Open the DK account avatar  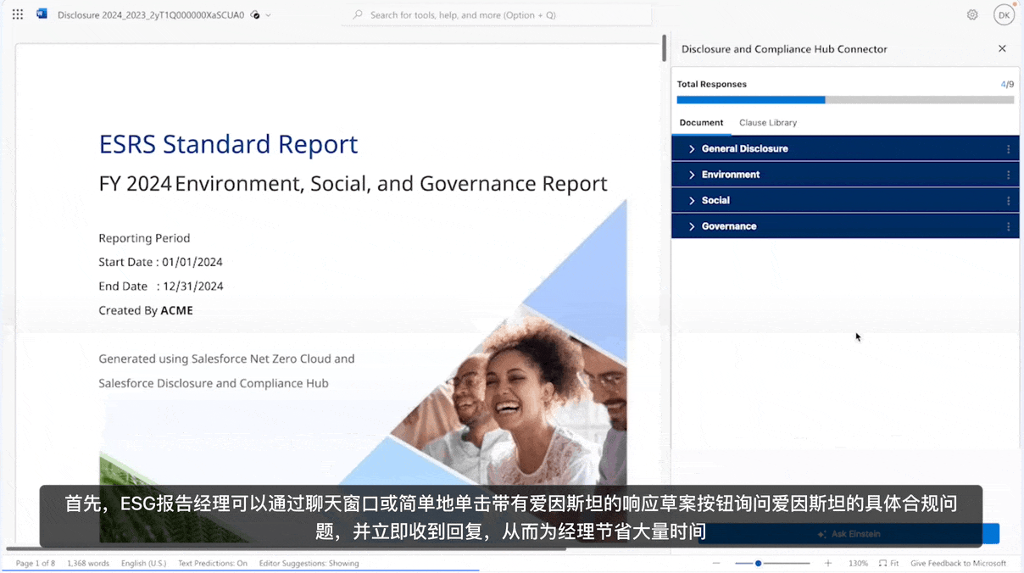pyautogui.click(x=1004, y=14)
